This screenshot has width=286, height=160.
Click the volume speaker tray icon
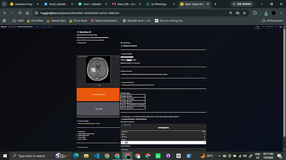pos(245,156)
